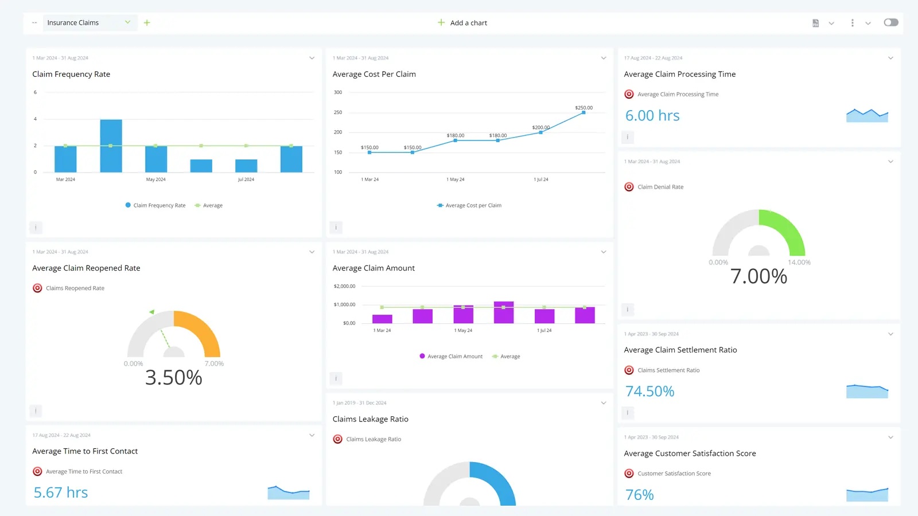This screenshot has width=918, height=516.
Task: Click the green plus to add a dashboard
Action: click(x=147, y=22)
